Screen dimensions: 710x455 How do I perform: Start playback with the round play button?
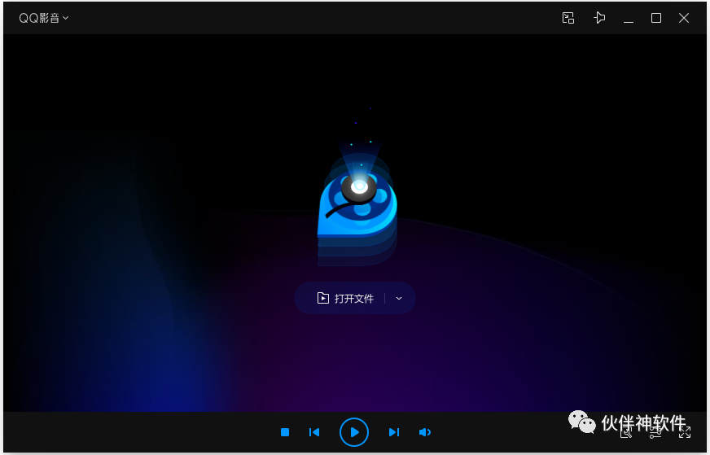(x=354, y=432)
